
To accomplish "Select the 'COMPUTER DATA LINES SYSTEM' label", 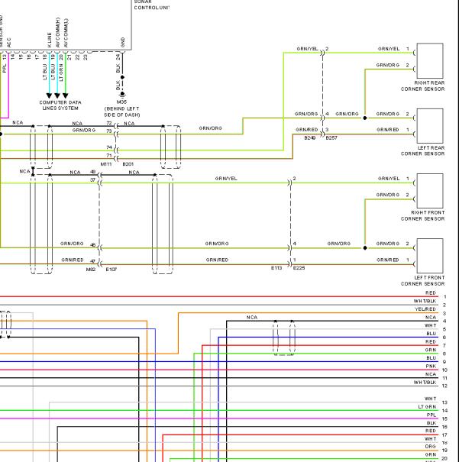I will (x=60, y=105).
